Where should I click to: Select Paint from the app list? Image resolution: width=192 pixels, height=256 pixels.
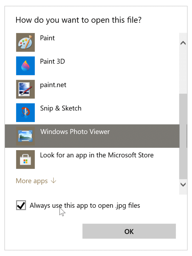click(x=47, y=38)
